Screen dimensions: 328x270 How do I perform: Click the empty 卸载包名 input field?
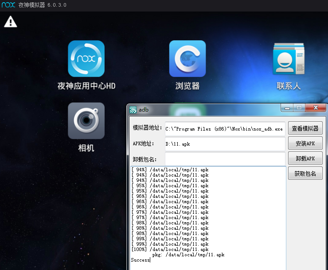[225, 159]
